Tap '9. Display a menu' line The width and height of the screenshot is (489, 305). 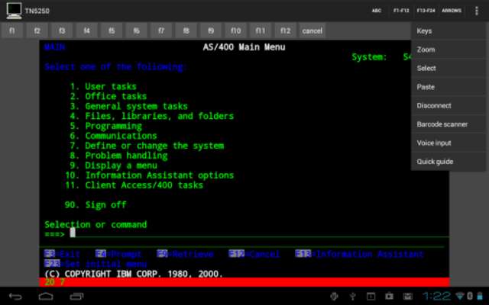[114, 165]
